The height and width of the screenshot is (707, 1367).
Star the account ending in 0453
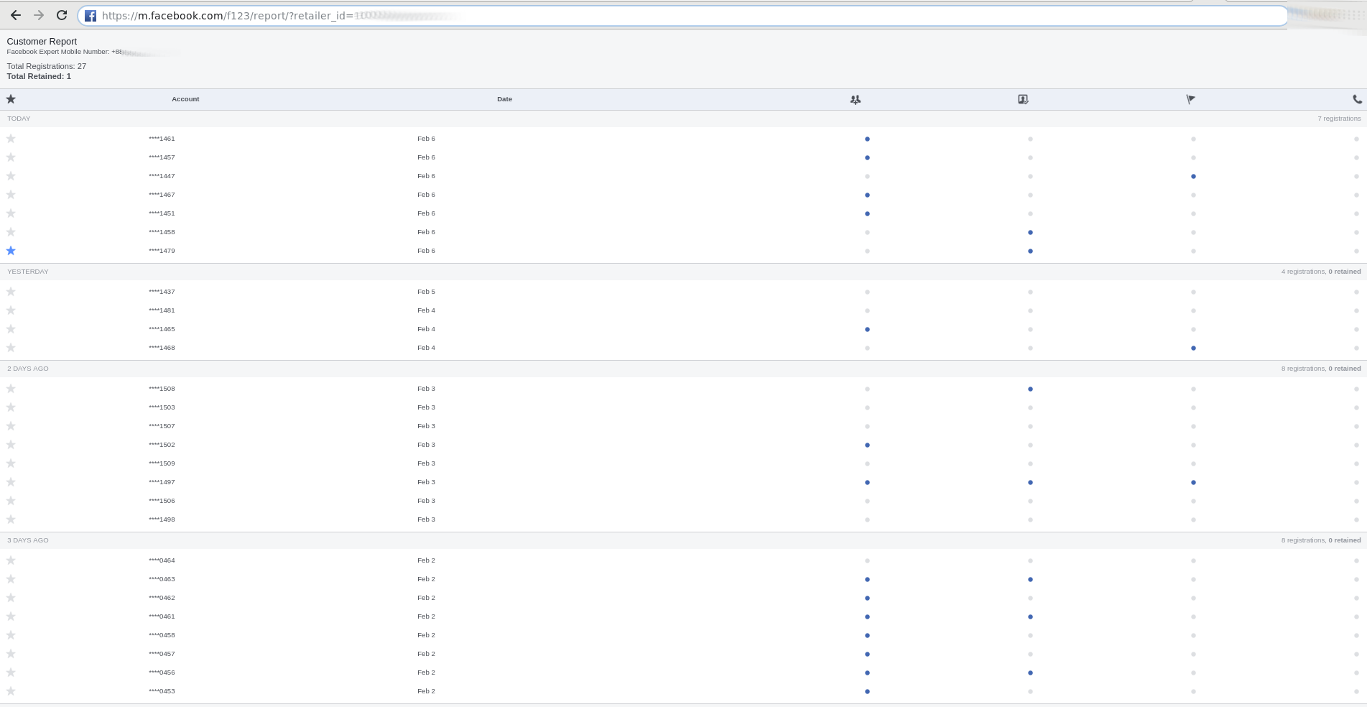click(x=11, y=691)
